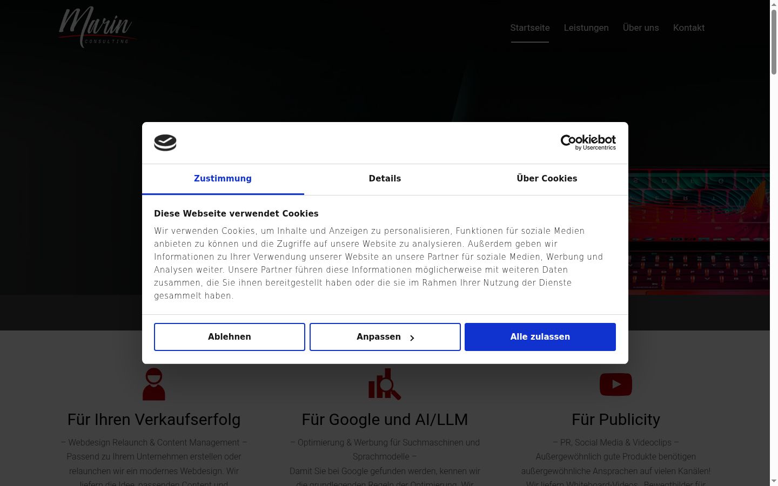Click the heading Für Publicity

pos(616,420)
